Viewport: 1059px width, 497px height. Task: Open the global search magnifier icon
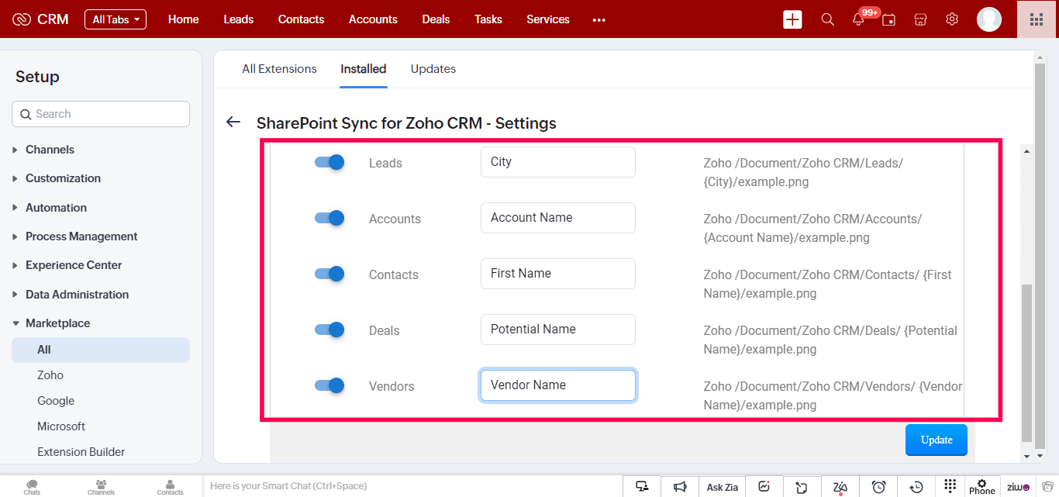click(x=827, y=19)
